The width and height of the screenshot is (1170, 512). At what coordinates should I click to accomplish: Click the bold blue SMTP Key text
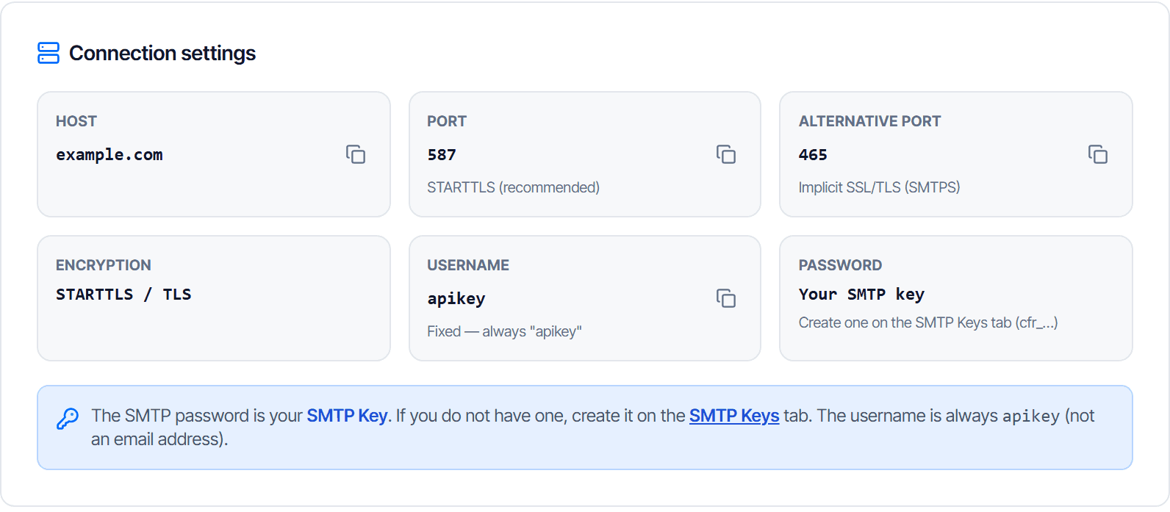[x=347, y=416]
